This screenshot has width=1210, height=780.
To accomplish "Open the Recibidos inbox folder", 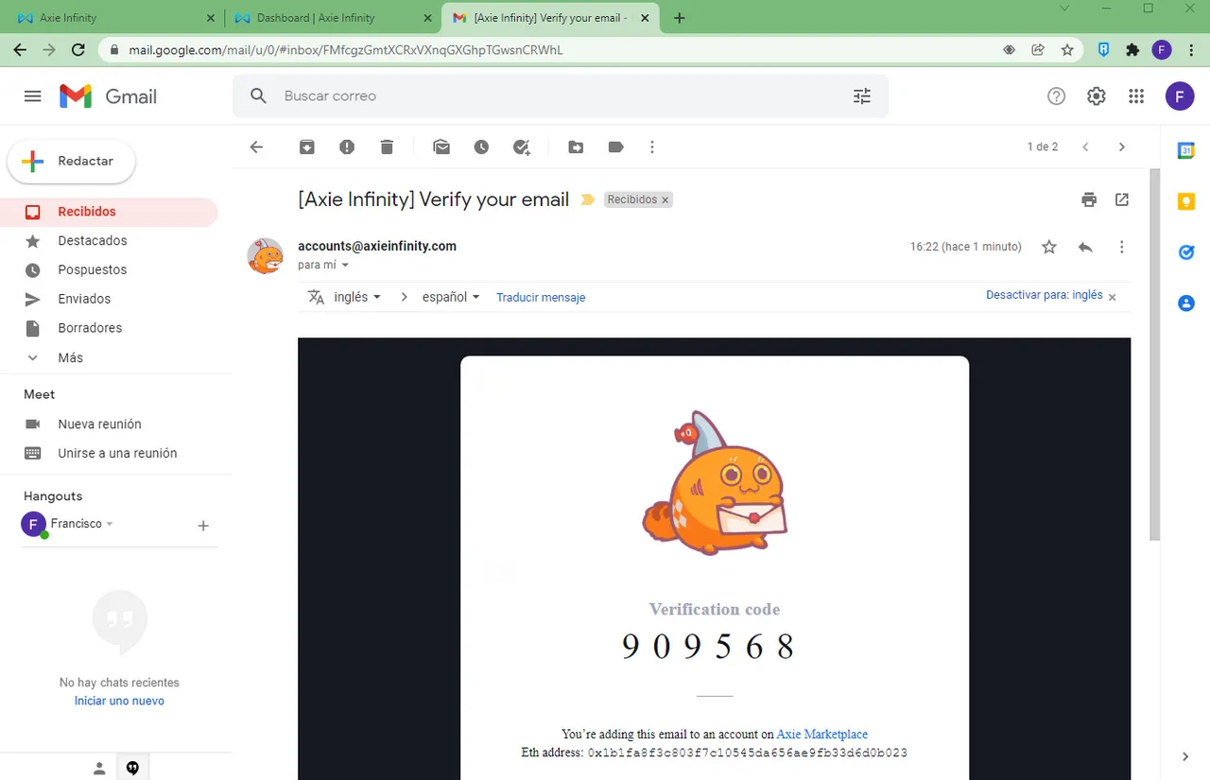I will click(x=109, y=212).
